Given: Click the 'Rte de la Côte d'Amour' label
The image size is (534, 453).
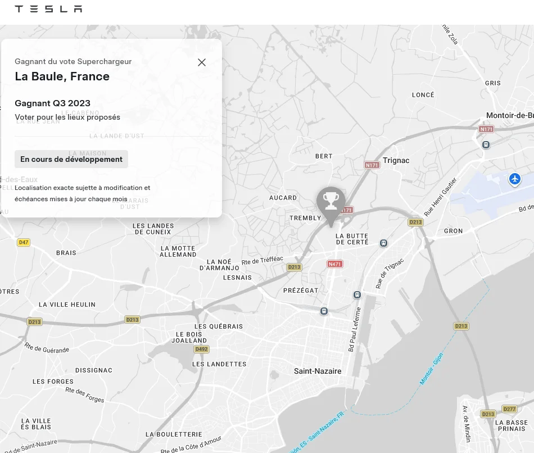Looking at the screenshot, I should [x=191, y=445].
